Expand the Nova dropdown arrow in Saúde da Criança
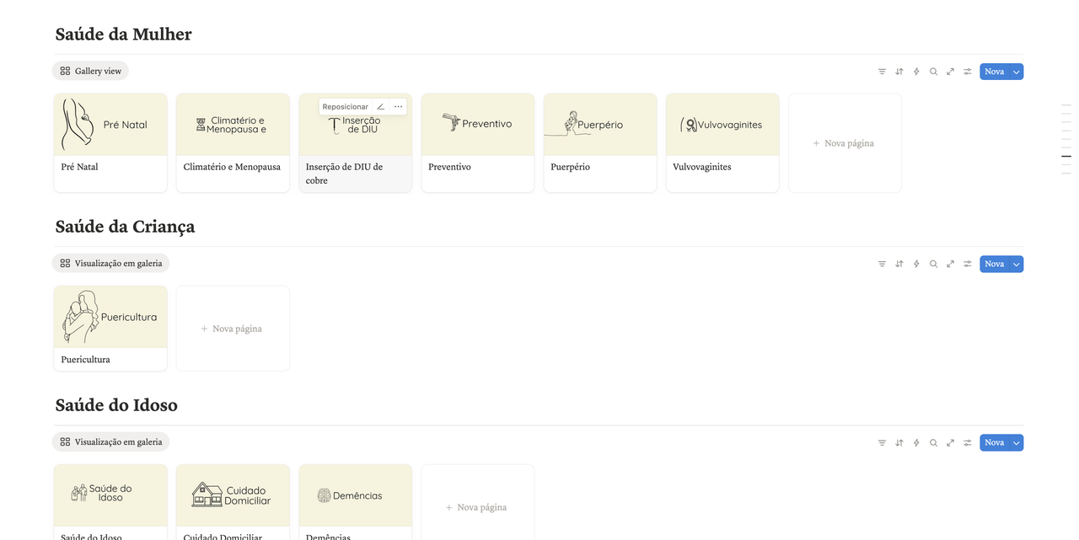 pyautogui.click(x=1017, y=264)
